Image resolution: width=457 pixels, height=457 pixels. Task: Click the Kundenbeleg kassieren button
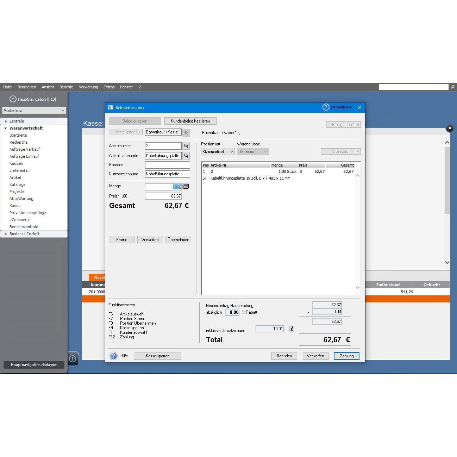coord(190,121)
